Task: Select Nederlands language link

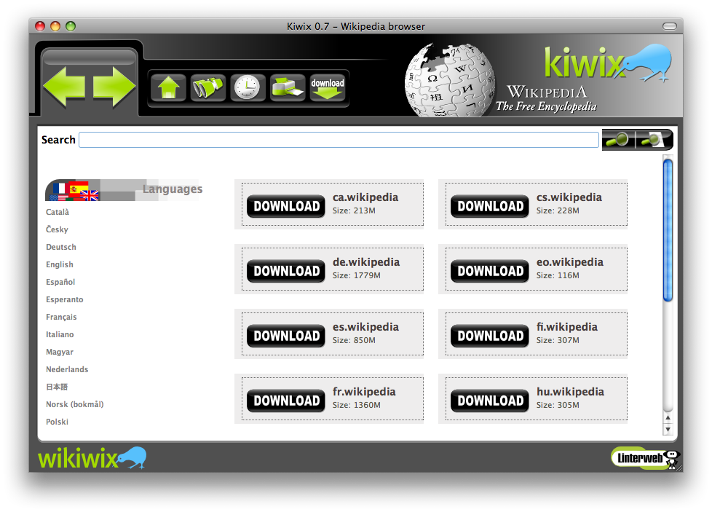Action: (x=67, y=369)
